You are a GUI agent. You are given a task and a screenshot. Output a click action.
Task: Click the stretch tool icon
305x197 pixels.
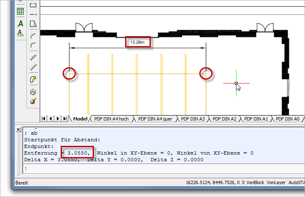pos(33,24)
